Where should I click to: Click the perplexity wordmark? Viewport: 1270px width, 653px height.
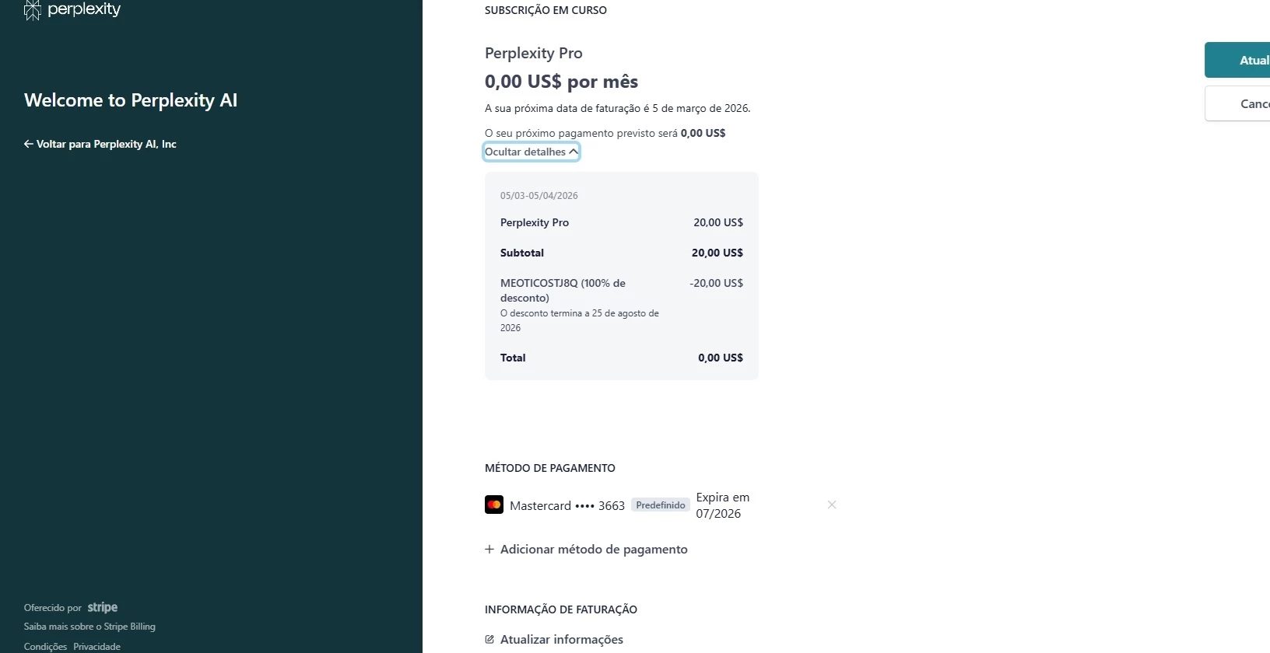(84, 9)
